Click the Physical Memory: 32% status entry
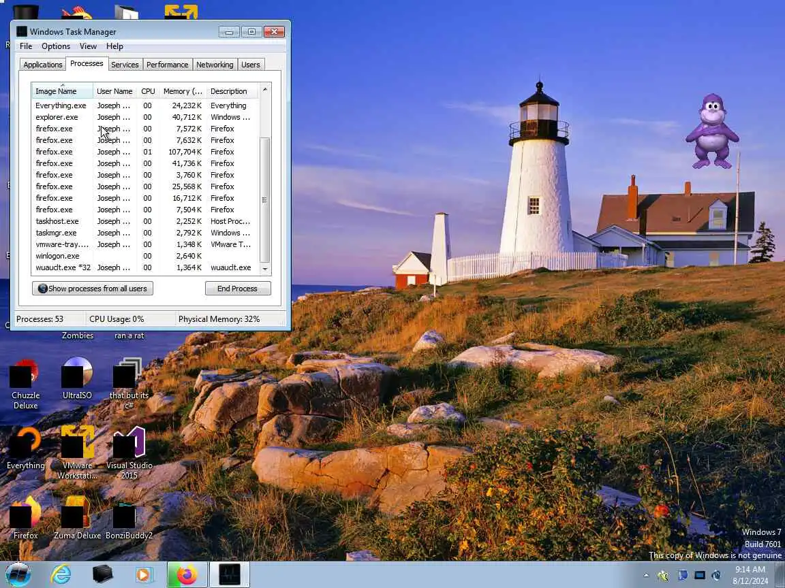 point(219,319)
